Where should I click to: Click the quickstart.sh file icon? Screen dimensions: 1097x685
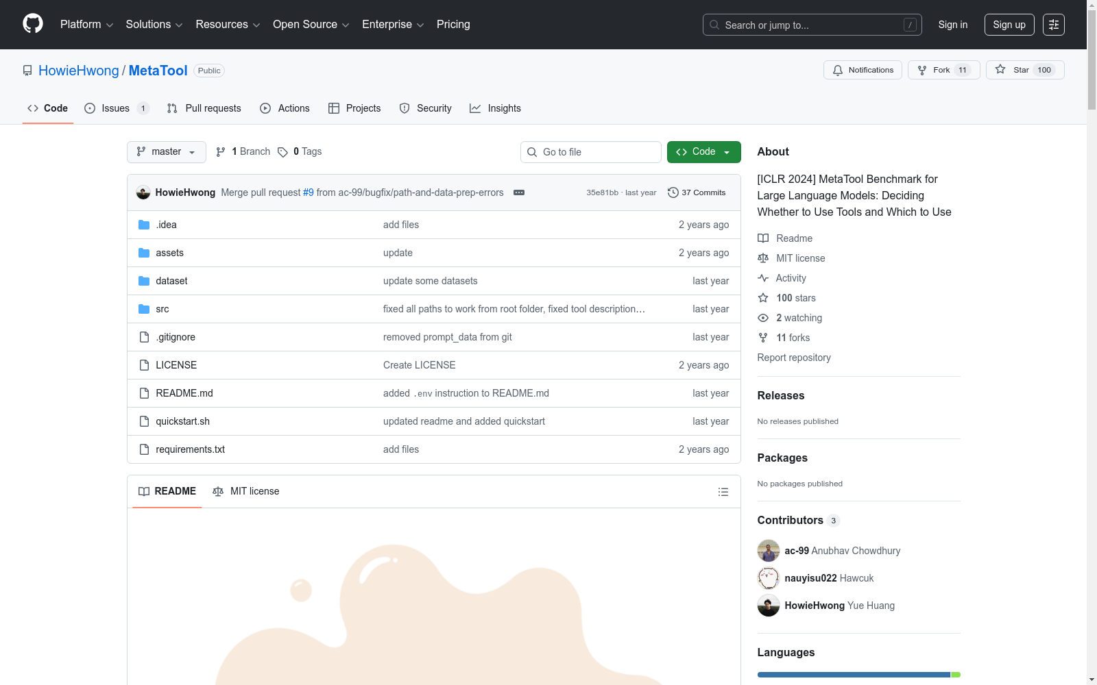pyautogui.click(x=144, y=421)
